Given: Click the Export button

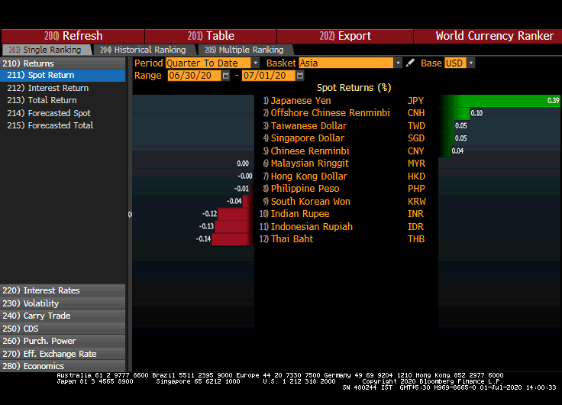Looking at the screenshot, I should pyautogui.click(x=344, y=36).
